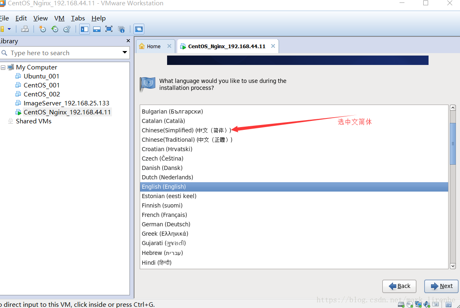The height and width of the screenshot is (308, 460).
Task: Select CentOS_Nginx_192.168.44.11 in library tree
Action: (x=67, y=112)
